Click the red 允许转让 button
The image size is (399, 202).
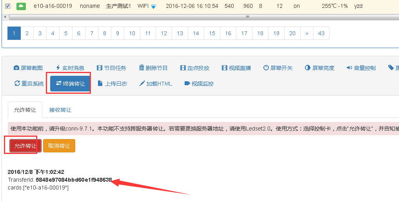(x=25, y=146)
